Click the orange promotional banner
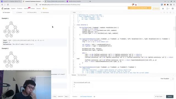Screen dimensions: 176x99 [139, 8]
